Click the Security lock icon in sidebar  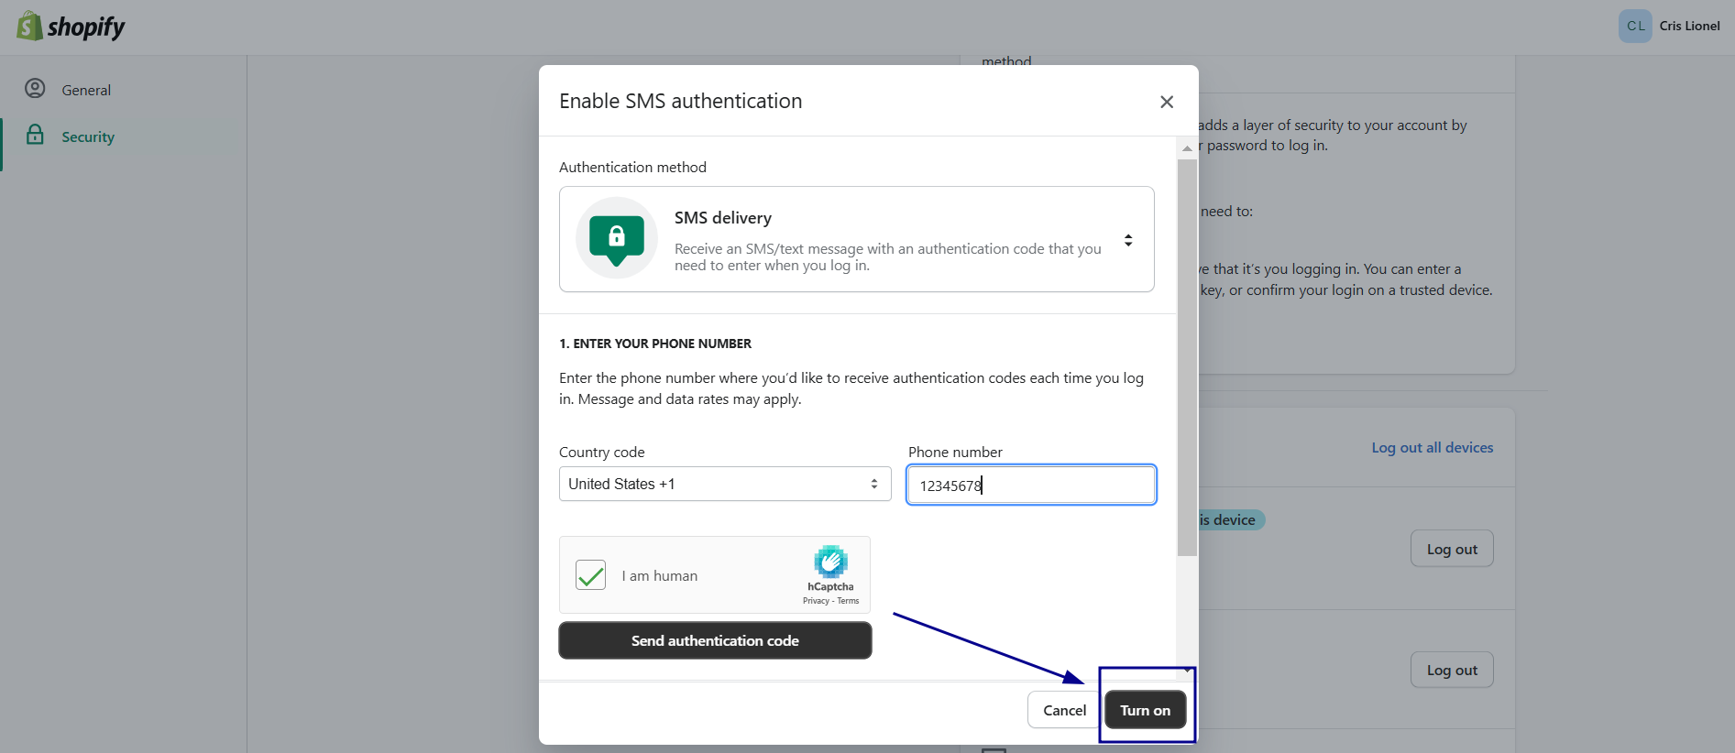pos(35,135)
